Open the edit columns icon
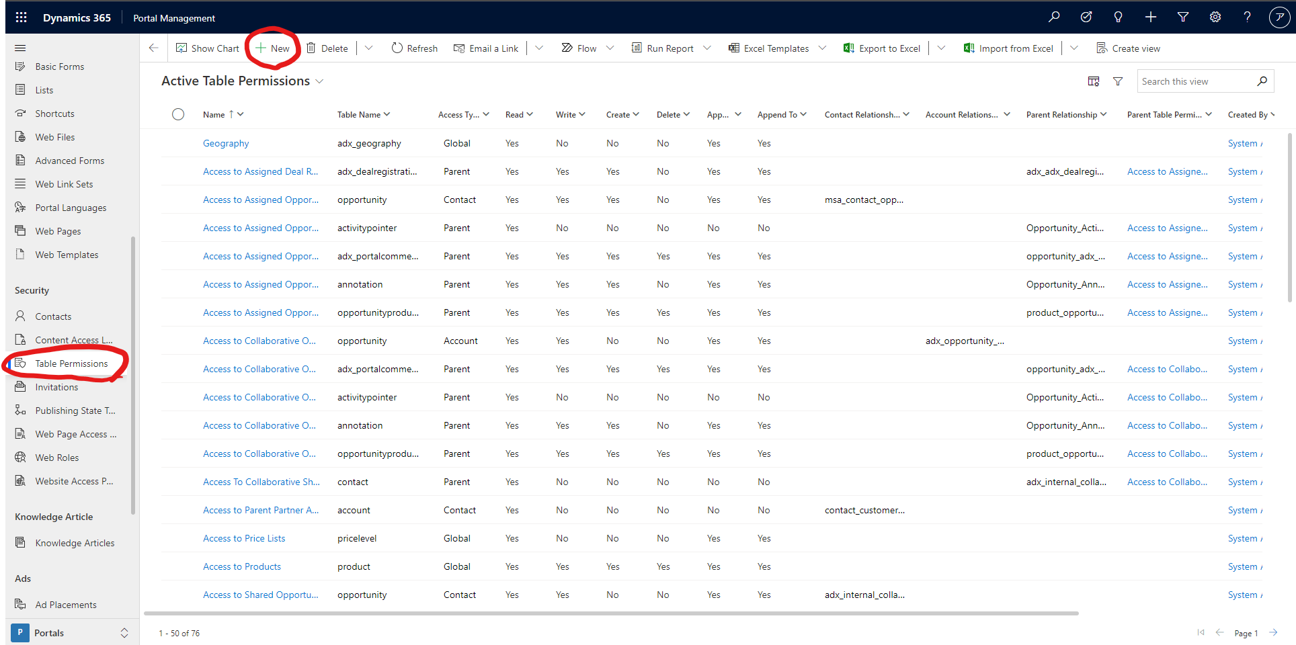The image size is (1296, 645). pyautogui.click(x=1094, y=81)
